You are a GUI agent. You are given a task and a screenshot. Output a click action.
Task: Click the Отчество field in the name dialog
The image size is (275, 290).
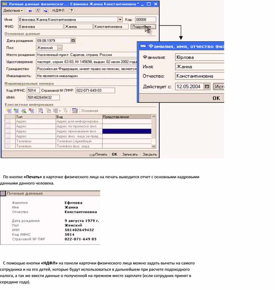[200, 76]
